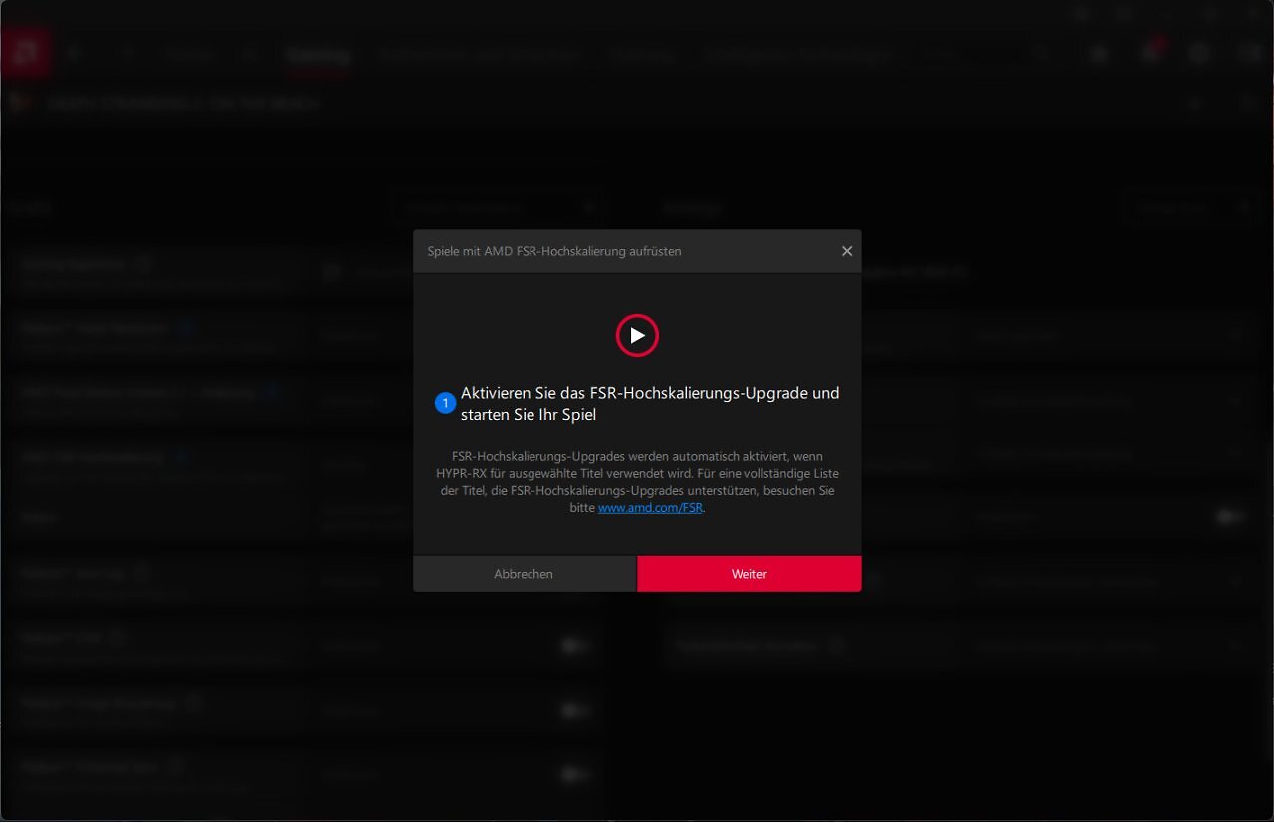Click the red Weiter button
The width and height of the screenshot is (1274, 823).
click(748, 574)
